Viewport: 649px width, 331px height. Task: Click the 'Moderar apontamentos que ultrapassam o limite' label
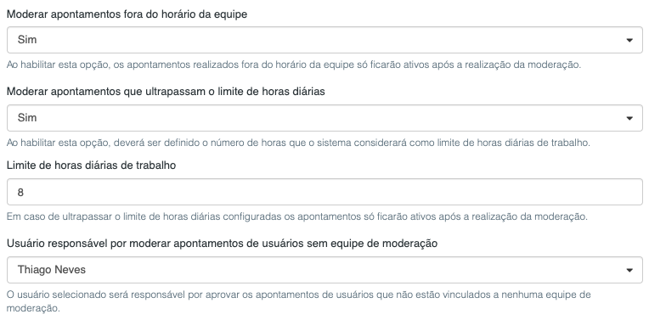coord(166,92)
